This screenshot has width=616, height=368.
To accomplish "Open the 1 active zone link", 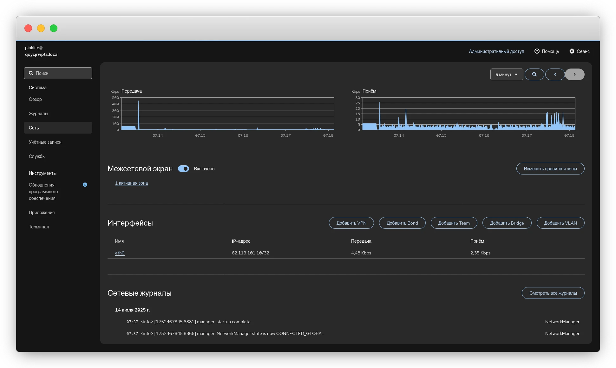I will tap(131, 183).
